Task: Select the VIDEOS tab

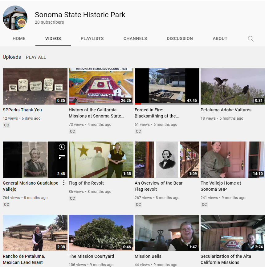Action: click(53, 38)
